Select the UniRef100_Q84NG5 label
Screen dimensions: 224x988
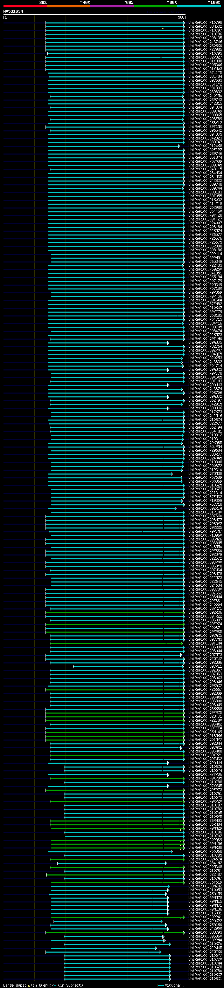pos(205,177)
